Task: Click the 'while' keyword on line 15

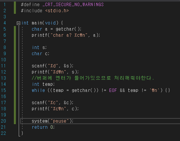Action: point(39,90)
